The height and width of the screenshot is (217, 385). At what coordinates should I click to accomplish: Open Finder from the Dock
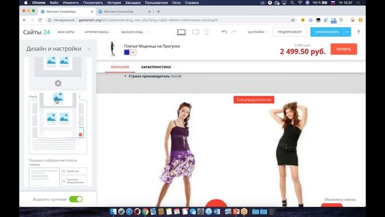(x=113, y=212)
